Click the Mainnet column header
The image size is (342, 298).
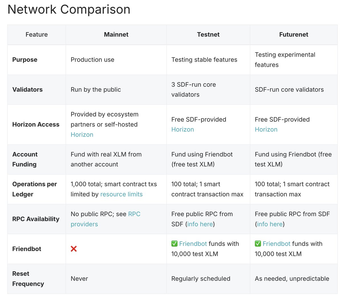pyautogui.click(x=116, y=34)
